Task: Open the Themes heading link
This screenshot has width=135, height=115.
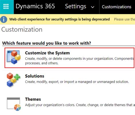Action: 33,99
